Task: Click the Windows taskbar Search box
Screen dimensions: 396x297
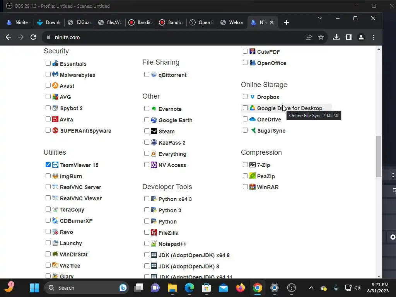Action: point(86,288)
